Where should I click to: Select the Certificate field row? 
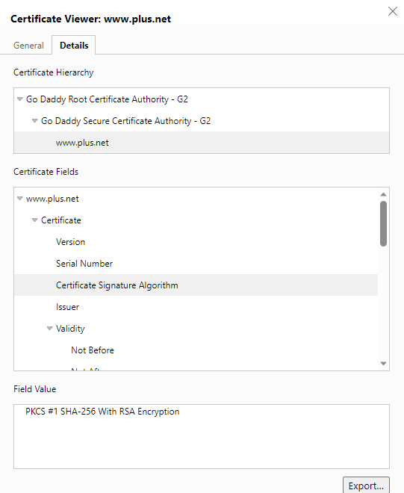click(196, 220)
